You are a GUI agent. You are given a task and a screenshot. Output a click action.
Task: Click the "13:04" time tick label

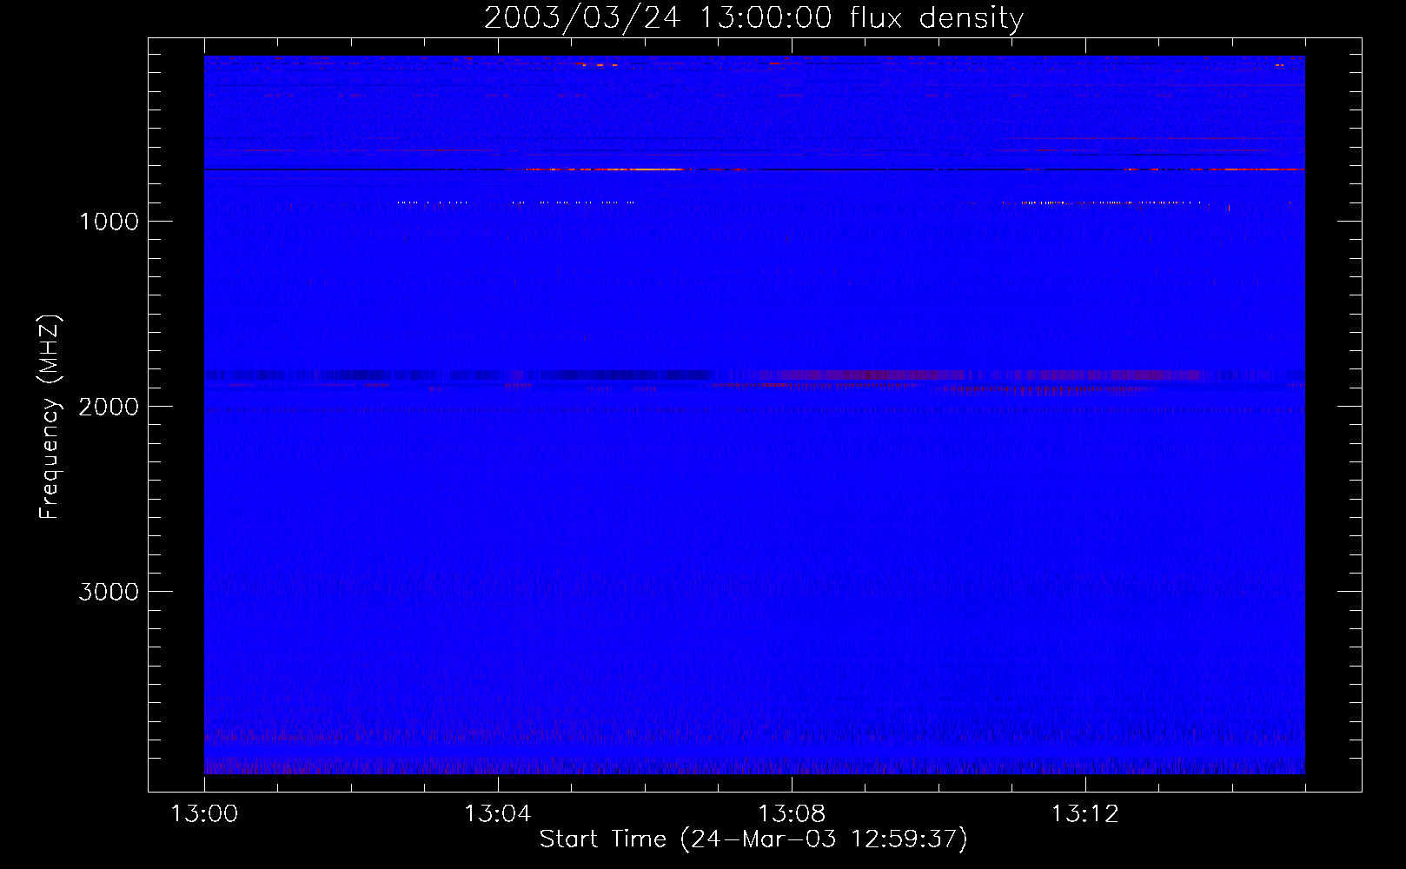point(498,814)
